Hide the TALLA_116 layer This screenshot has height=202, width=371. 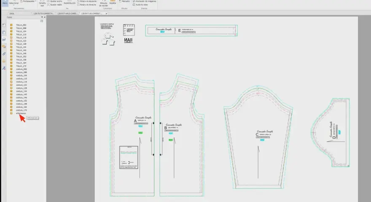pyautogui.click(x=11, y=37)
